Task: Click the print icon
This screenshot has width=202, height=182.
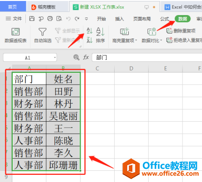Action: coord(50,18)
